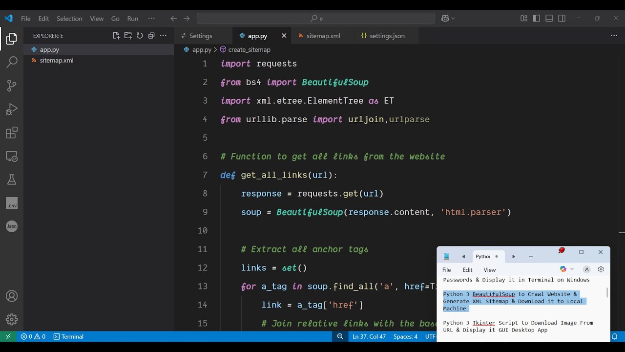Open the Remote Explorer view
The image size is (625, 352).
pos(12,156)
